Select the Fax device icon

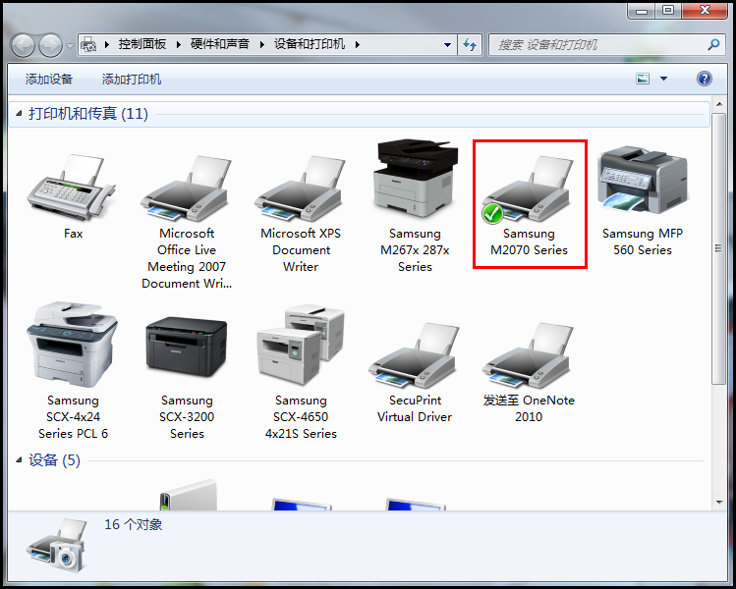point(73,185)
